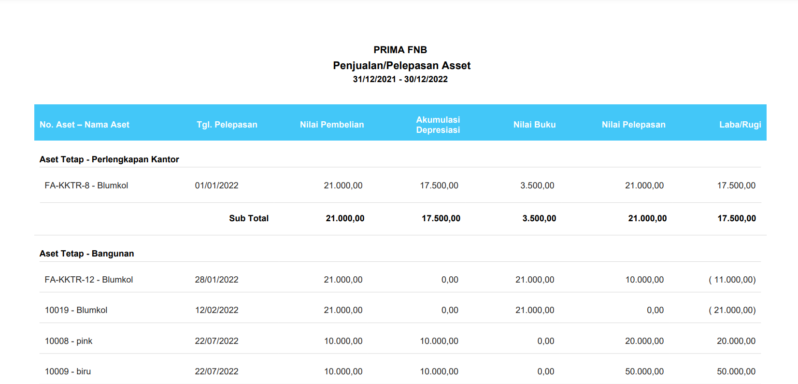Select the Nilai Buku column header
Image resolution: width=798 pixels, height=384 pixels.
tap(534, 125)
